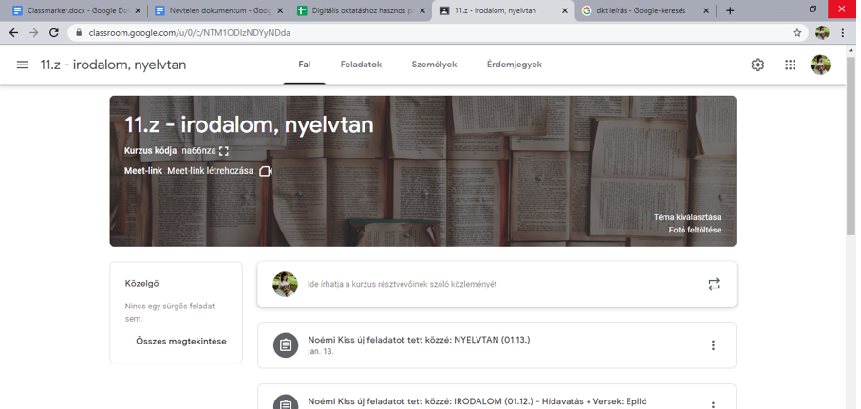
Task: Click the reuse post icon
Action: tap(713, 285)
